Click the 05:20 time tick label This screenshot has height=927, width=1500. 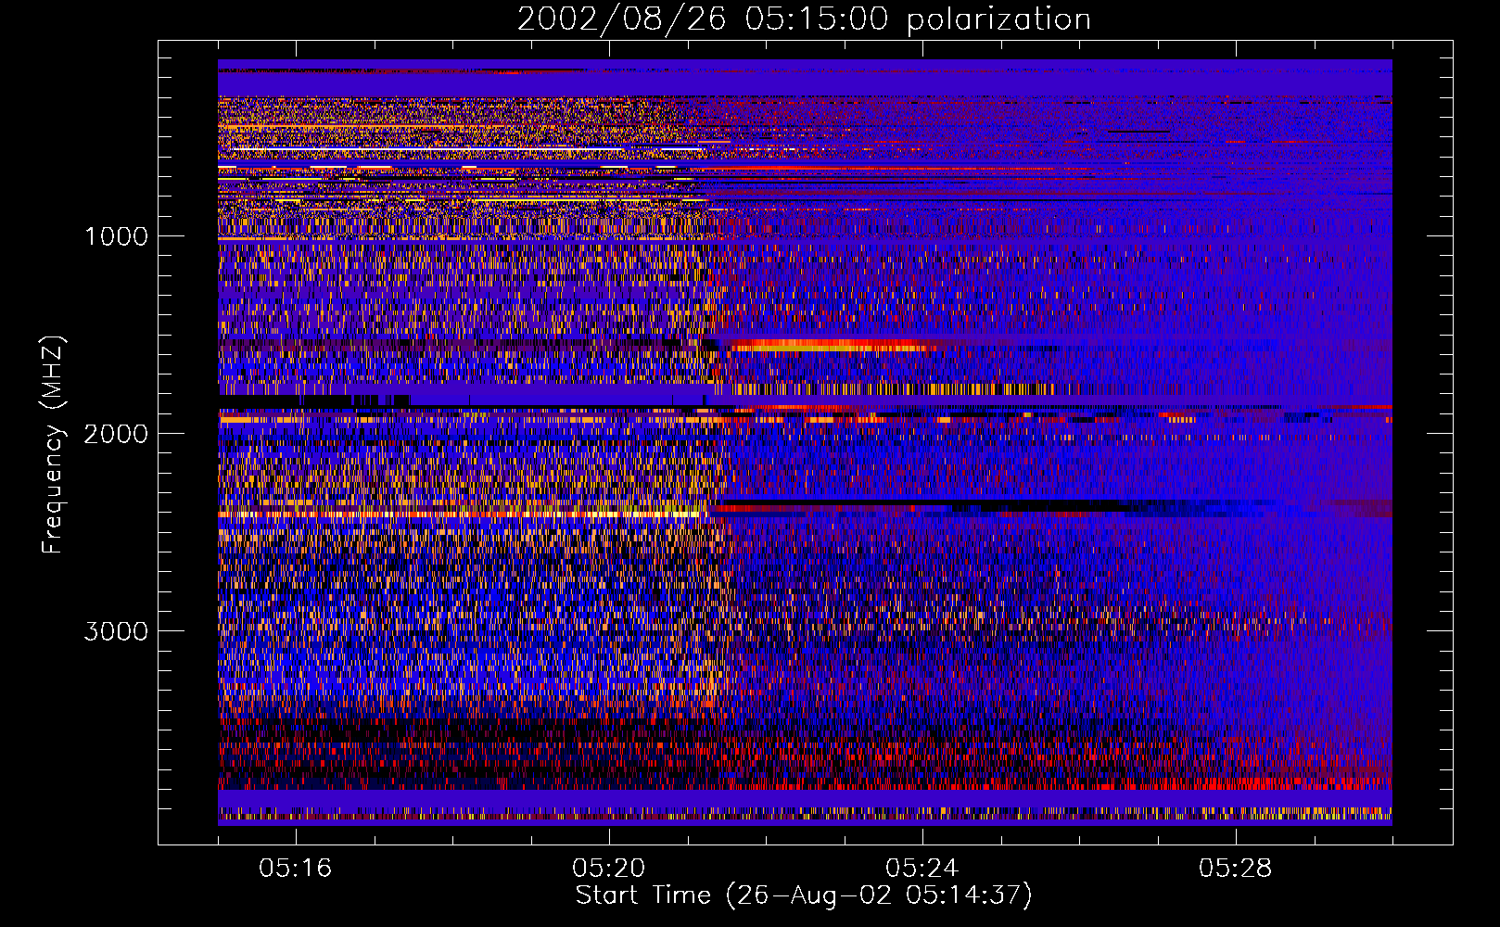[x=609, y=869]
